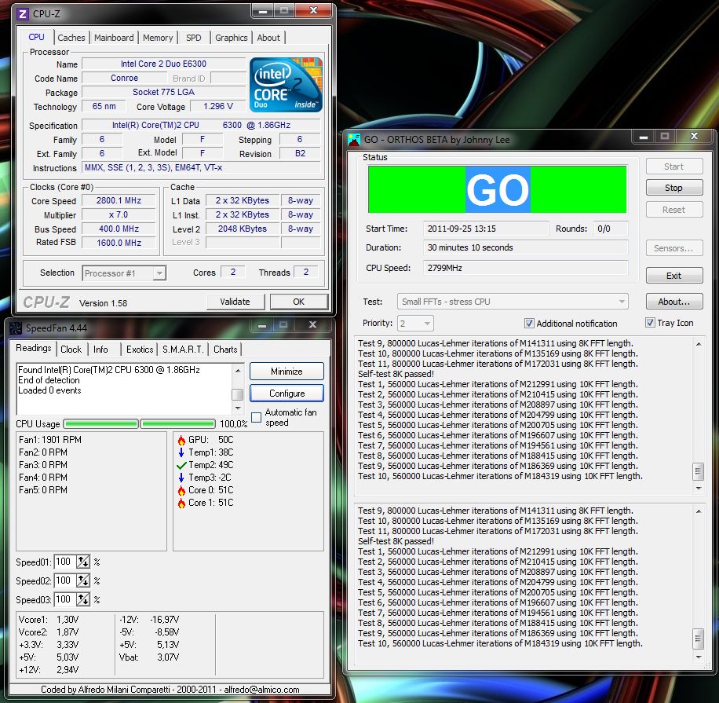This screenshot has width=719, height=703.
Task: Switch to the Caches tab in CPU-Z
Action: (71, 38)
